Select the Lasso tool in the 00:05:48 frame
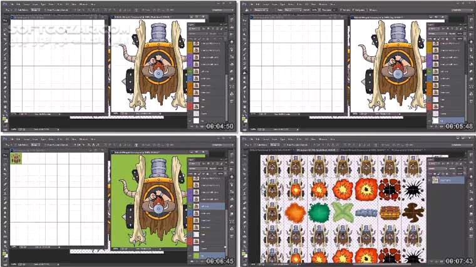This screenshot has width=476, height=267. (x=245, y=29)
